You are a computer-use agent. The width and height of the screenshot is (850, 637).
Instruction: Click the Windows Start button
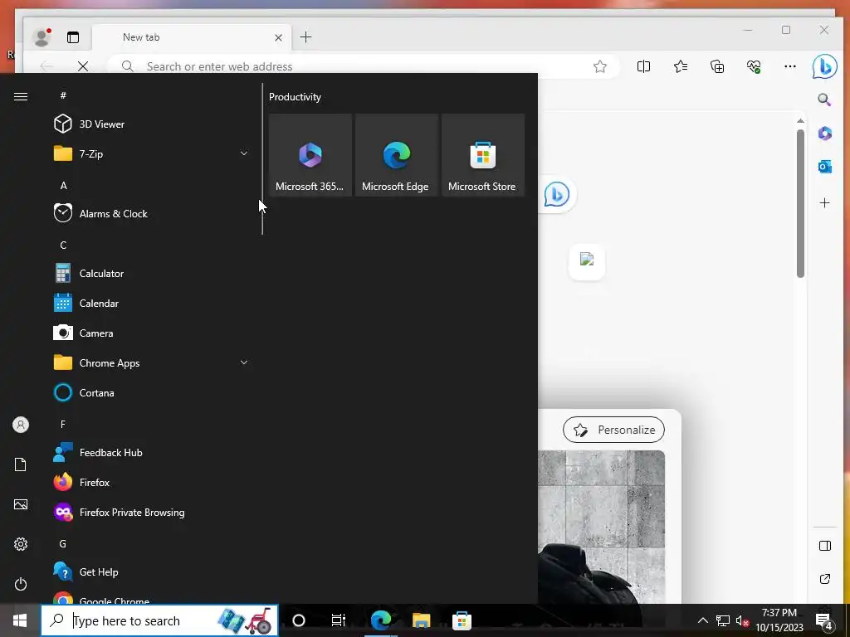pyautogui.click(x=20, y=620)
